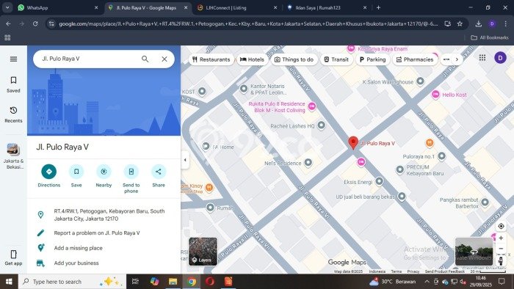Open Chrome downloads
The height and width of the screenshot is (289, 514).
[x=478, y=23]
